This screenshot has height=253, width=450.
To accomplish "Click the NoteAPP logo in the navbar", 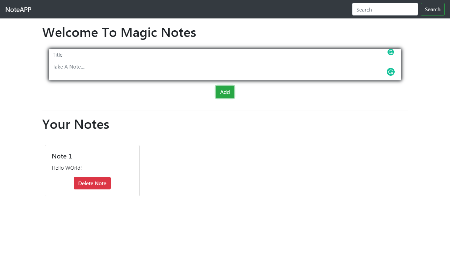I will 18,9.
